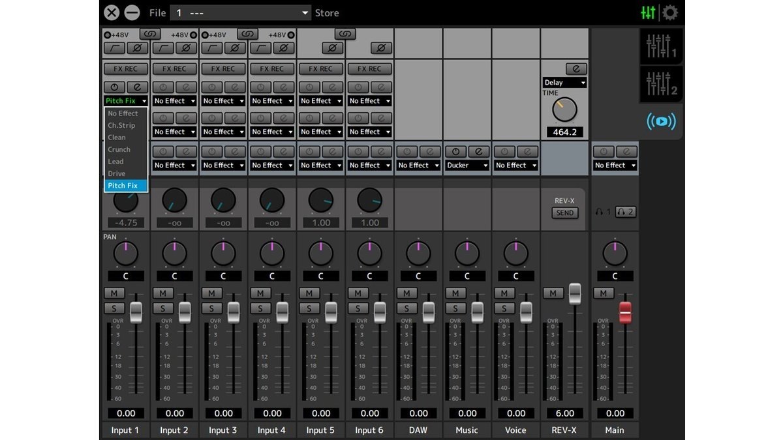Invert phase on Input 2
Screen dimensions: 783x440
(187, 48)
